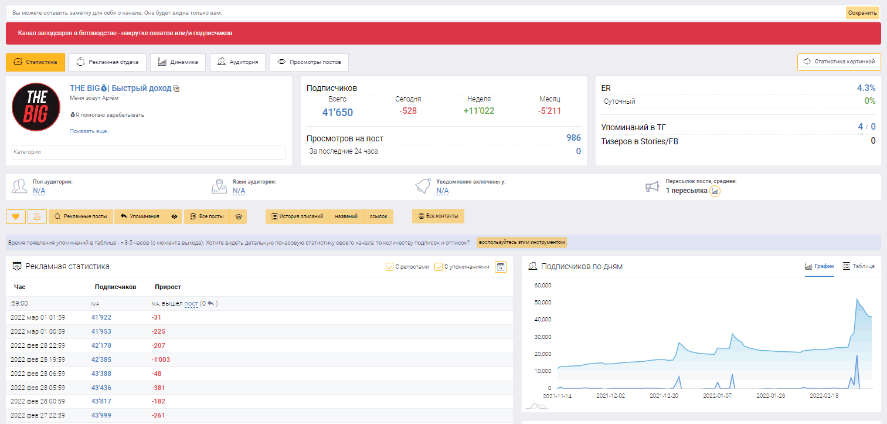
Task: Click the Подписчиков column header
Action: (x=115, y=287)
